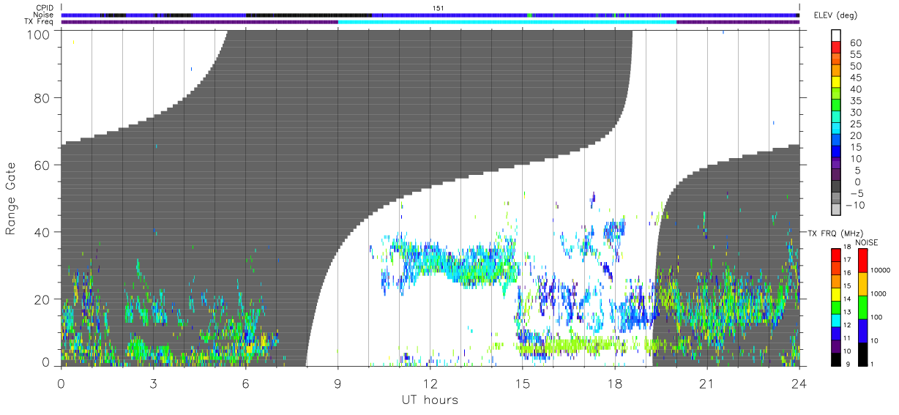Viewport: 899px width, 415px height.
Task: Select the 60 tick on Range Gate axis
Action: pos(43,165)
